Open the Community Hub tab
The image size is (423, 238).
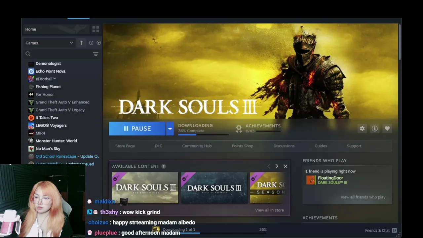pos(197,146)
